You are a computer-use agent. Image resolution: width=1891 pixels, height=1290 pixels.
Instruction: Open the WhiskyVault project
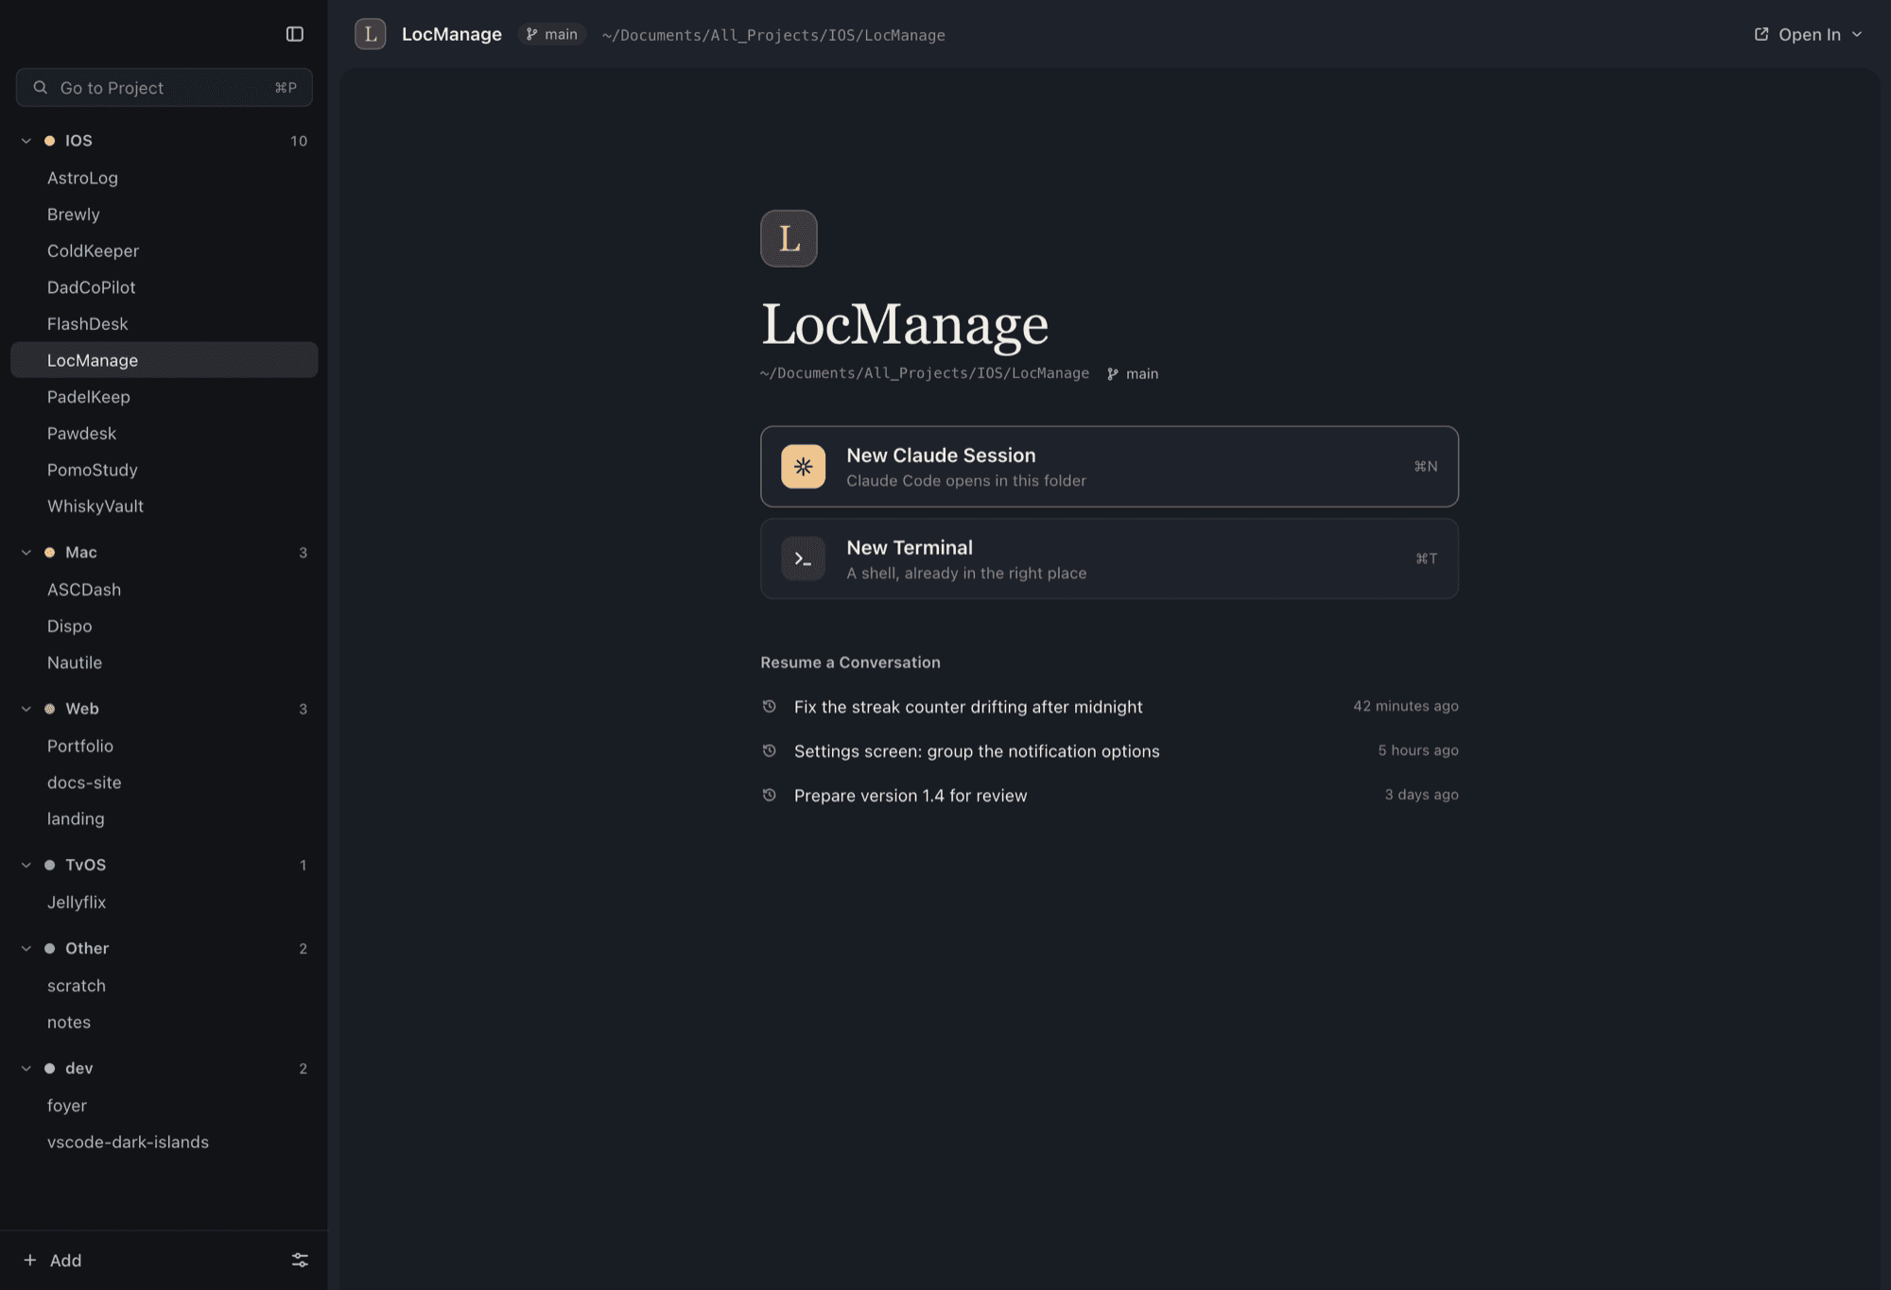coord(165,506)
